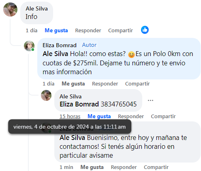The width and height of the screenshot is (201, 171).
Task: Click the blue thumbs-up reaction icon
Action: 145,30
